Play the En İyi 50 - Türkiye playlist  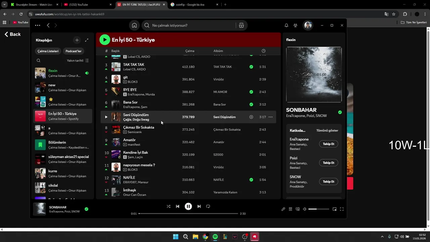105,40
